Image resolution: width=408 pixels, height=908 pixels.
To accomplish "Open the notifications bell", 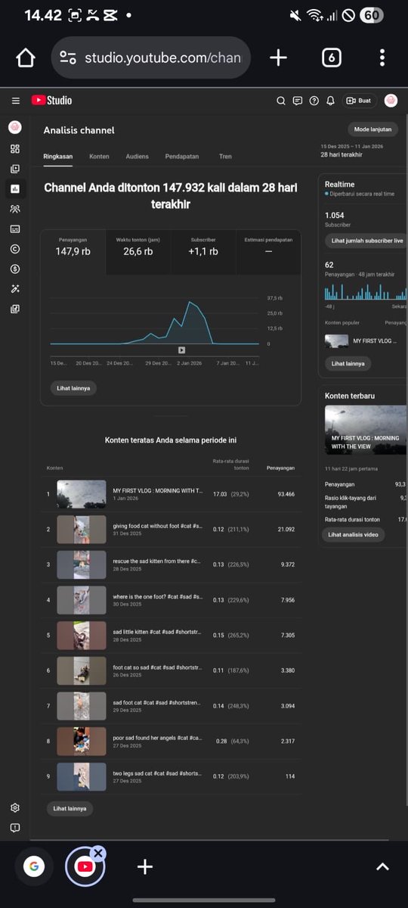I will click(330, 101).
